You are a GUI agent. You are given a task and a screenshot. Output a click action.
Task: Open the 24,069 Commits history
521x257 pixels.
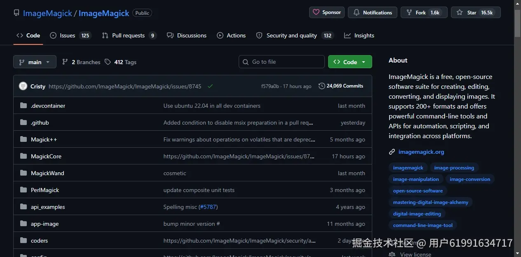tap(341, 86)
